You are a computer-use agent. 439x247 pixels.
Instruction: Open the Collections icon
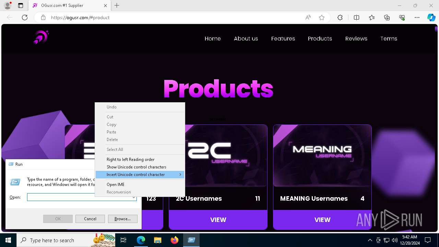387,17
